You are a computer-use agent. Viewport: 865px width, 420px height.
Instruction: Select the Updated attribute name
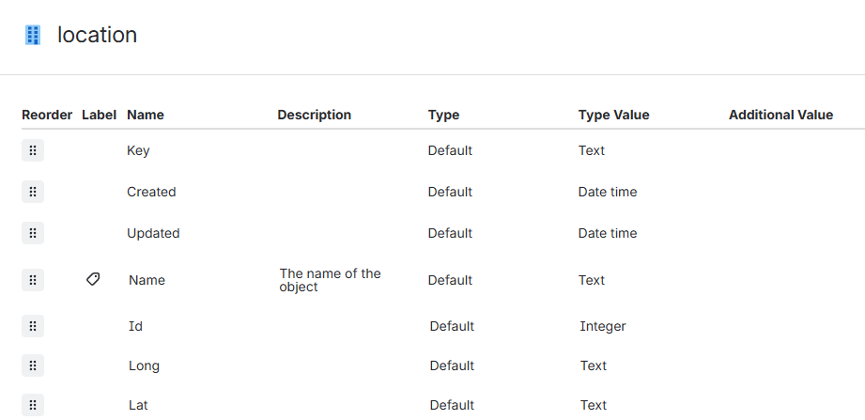pos(153,233)
